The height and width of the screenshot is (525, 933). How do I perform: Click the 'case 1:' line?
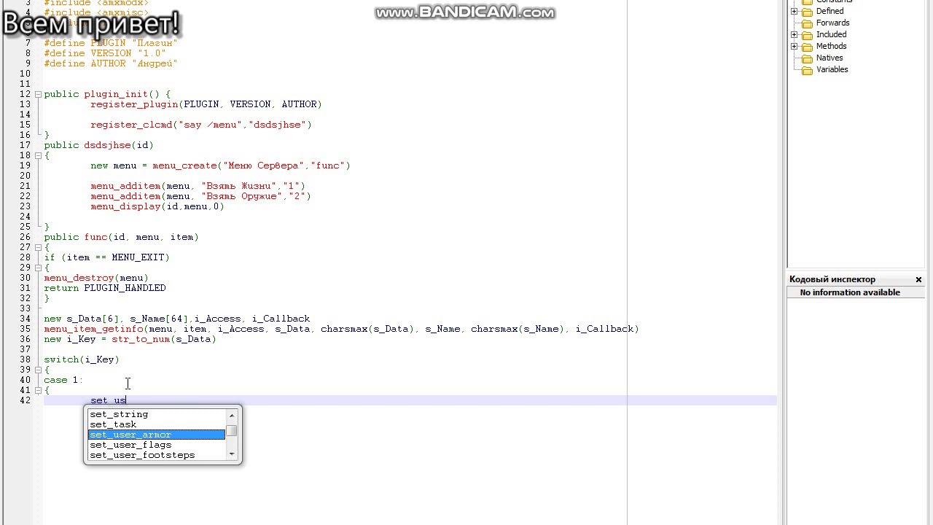[x=63, y=380]
